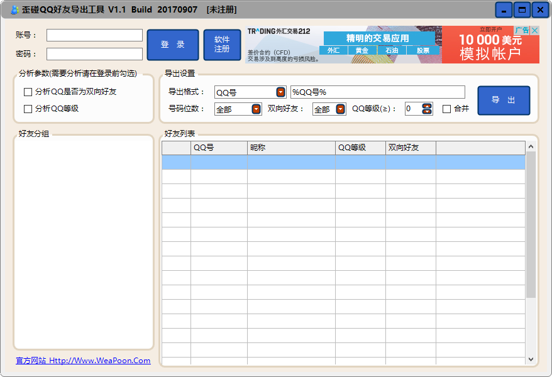
Task: Open the 号码位数 dropdown
Action: pos(257,109)
